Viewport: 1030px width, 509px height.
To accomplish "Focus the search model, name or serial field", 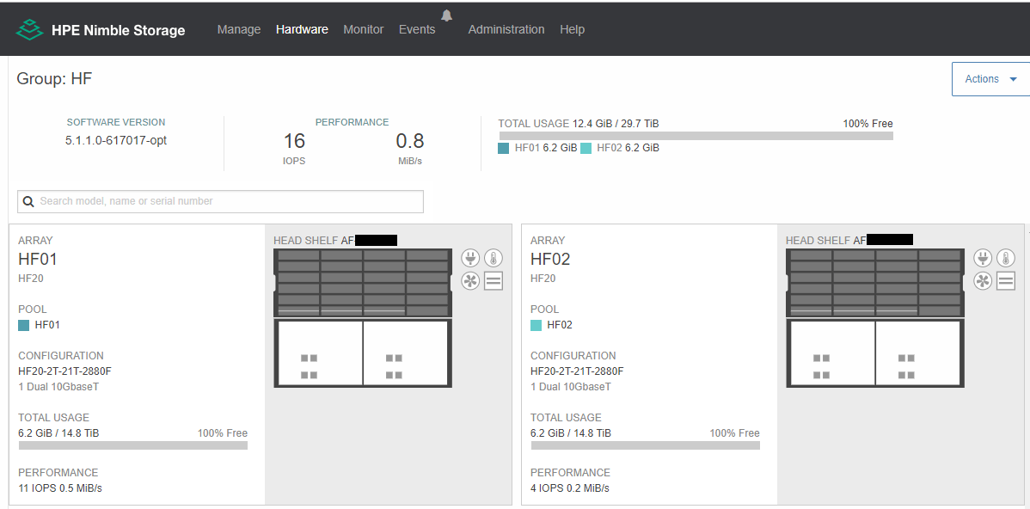I will pos(221,202).
